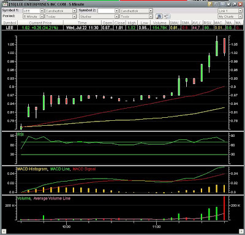Image resolution: width=245 pixels, height=235 pixels.
Task: Click the undo zoom arrow icon
Action: click(x=167, y=17)
